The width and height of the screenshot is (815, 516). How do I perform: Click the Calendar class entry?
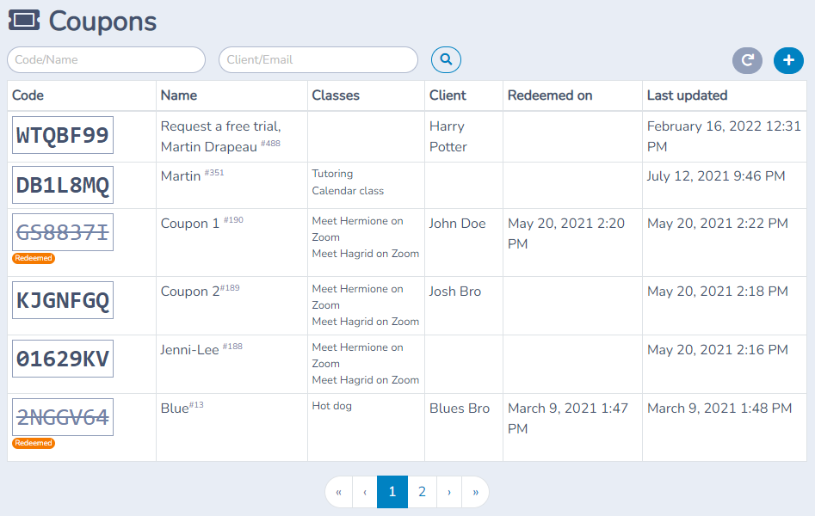348,191
